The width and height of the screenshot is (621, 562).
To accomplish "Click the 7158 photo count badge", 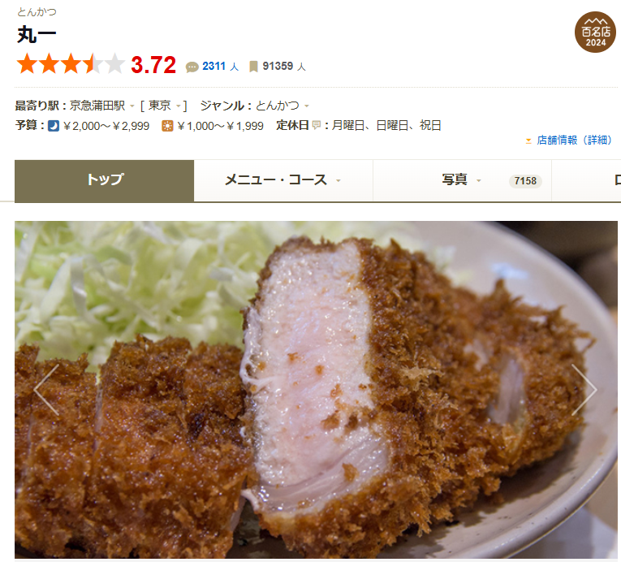I will [x=525, y=181].
